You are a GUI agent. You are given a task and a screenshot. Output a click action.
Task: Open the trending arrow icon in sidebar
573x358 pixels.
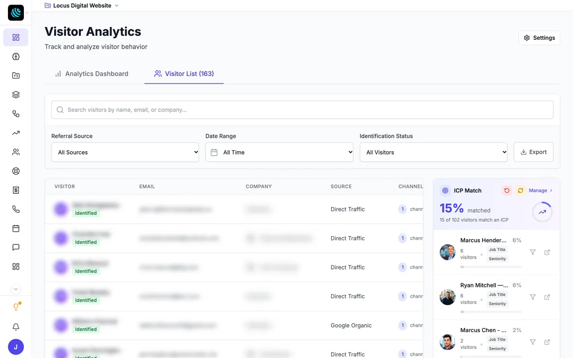[x=16, y=133]
